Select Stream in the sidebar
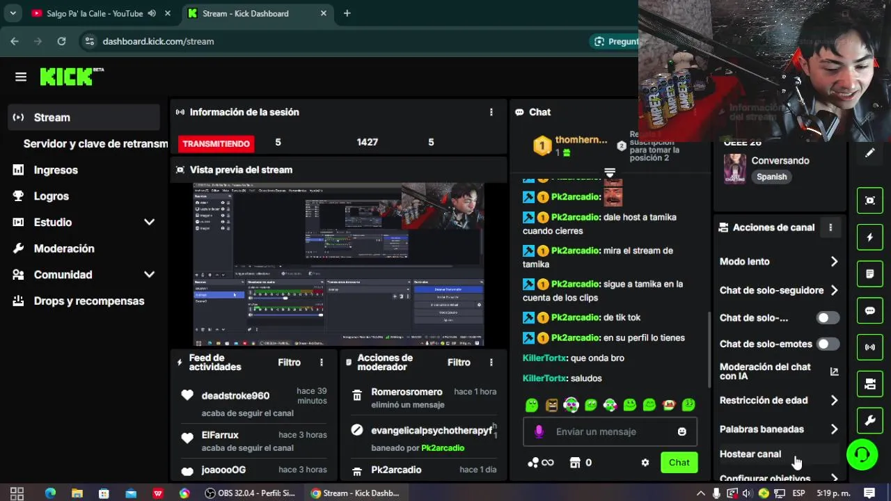Image resolution: width=891 pixels, height=501 pixels. (84, 118)
